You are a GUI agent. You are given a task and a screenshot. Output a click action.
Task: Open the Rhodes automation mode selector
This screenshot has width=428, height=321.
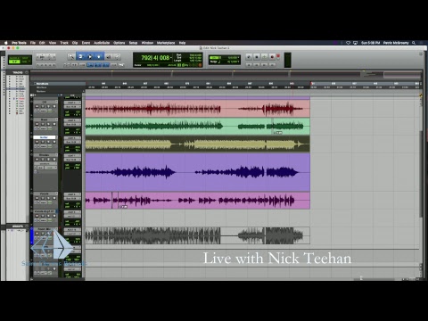(51, 168)
